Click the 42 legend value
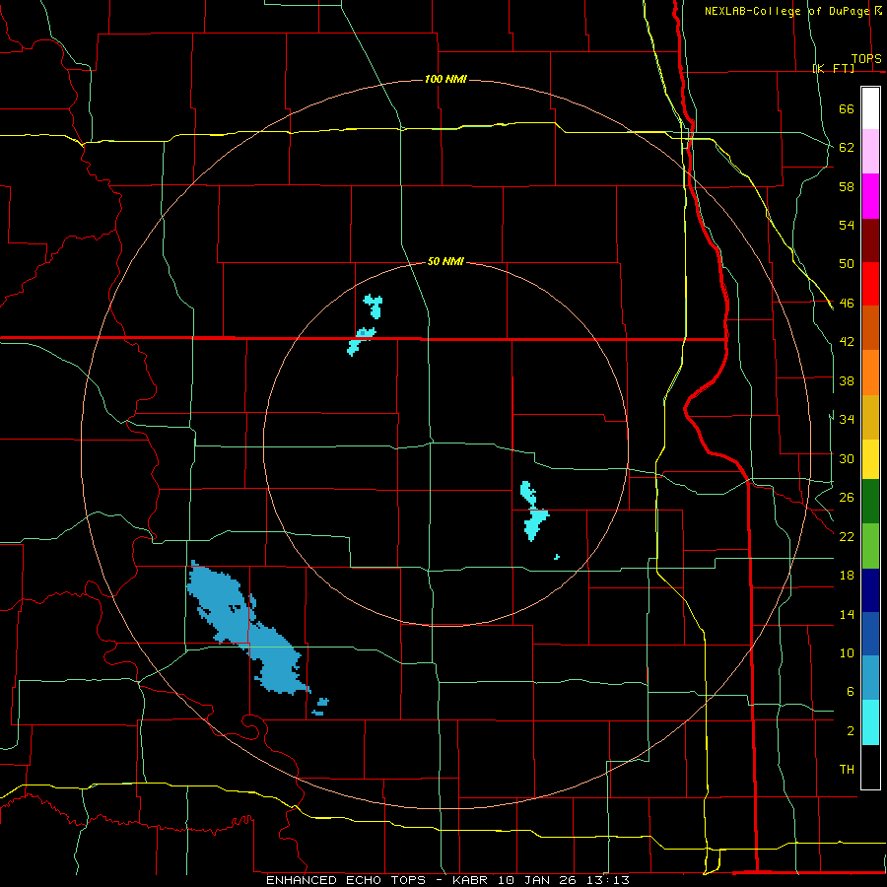 click(x=847, y=342)
